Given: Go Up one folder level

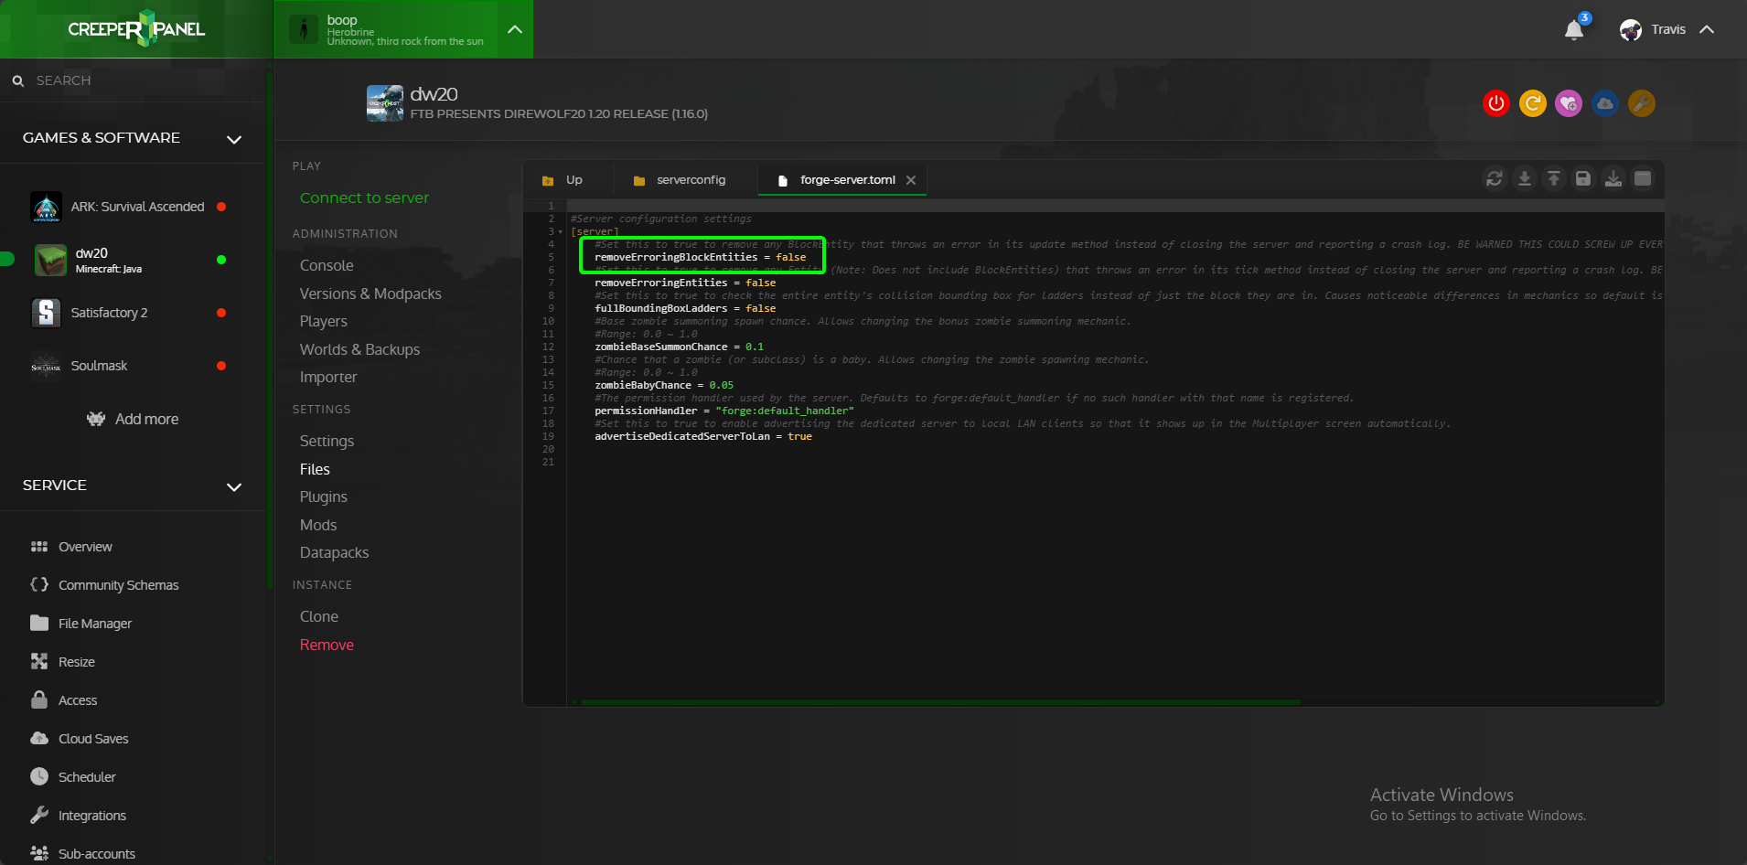Looking at the screenshot, I should click(x=563, y=180).
